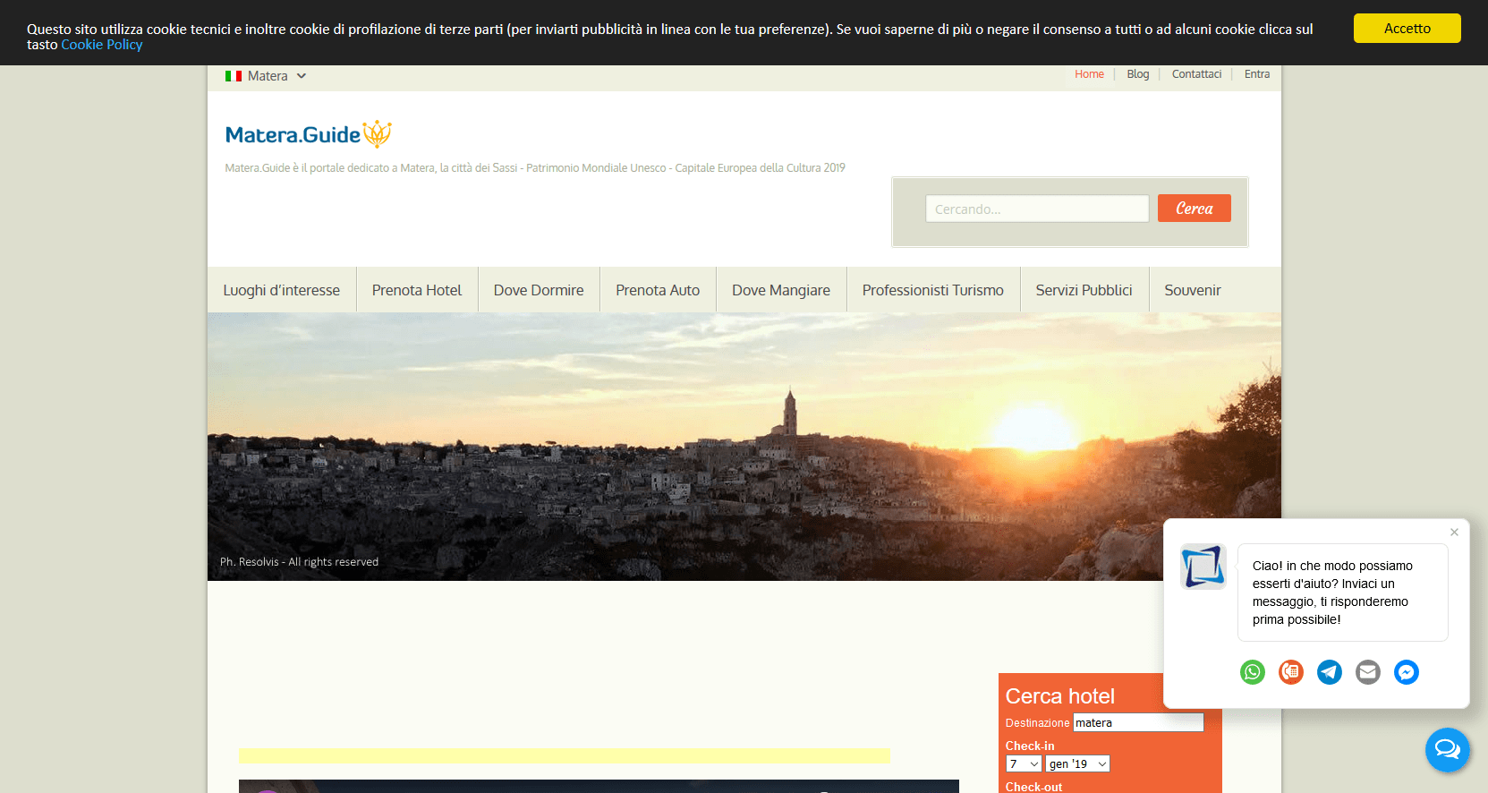This screenshot has width=1488, height=793.
Task: Click the 'Cerca hotel' heading
Action: click(x=1059, y=695)
